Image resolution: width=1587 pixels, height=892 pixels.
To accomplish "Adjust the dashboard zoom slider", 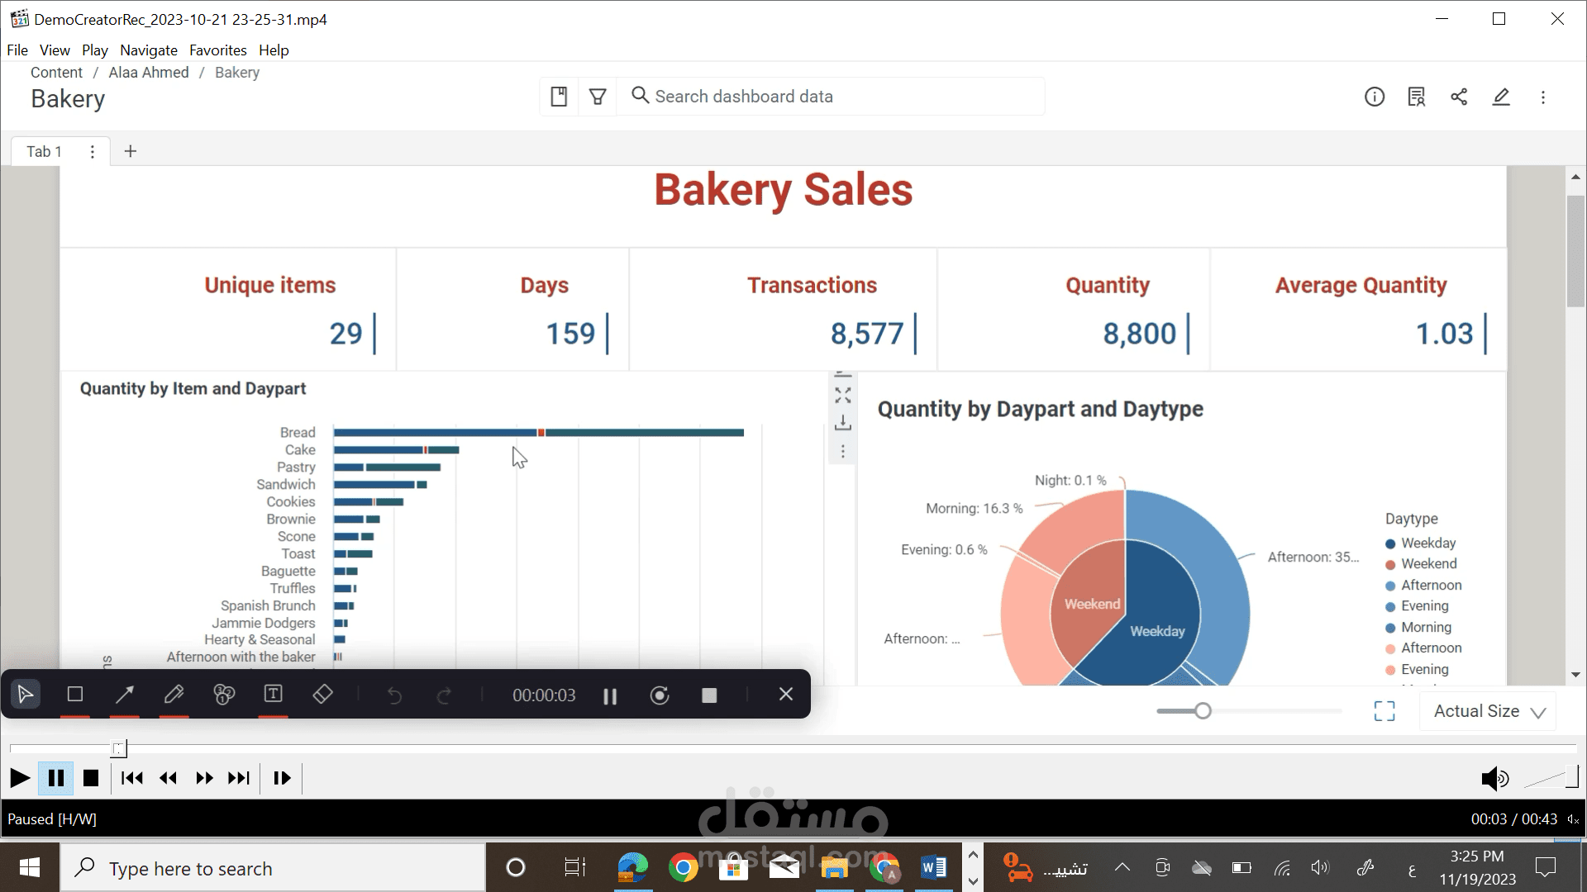I will click(x=1203, y=711).
